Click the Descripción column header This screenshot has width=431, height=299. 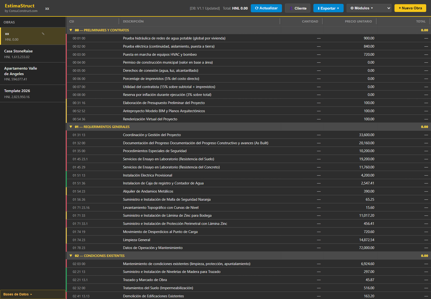133,21
